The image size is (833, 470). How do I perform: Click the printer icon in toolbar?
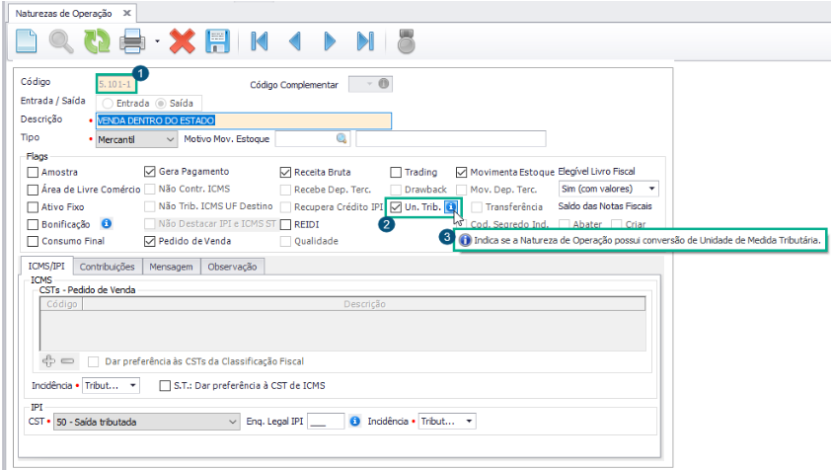(x=132, y=41)
